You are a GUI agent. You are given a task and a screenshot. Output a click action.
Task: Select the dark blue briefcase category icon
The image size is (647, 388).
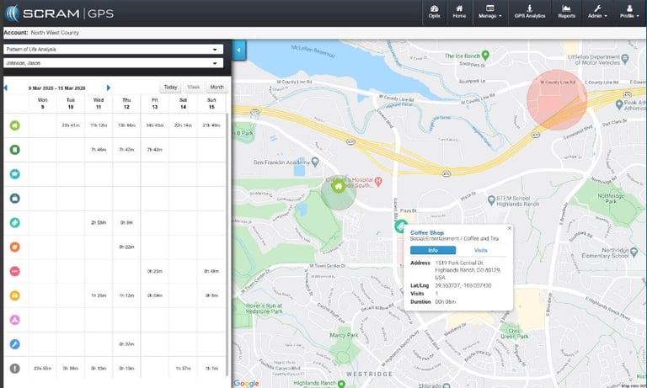click(x=15, y=199)
